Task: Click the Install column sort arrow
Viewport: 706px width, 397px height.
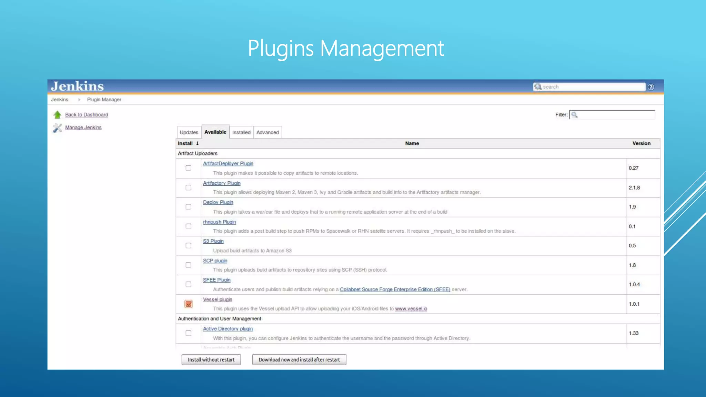Action: (x=197, y=143)
